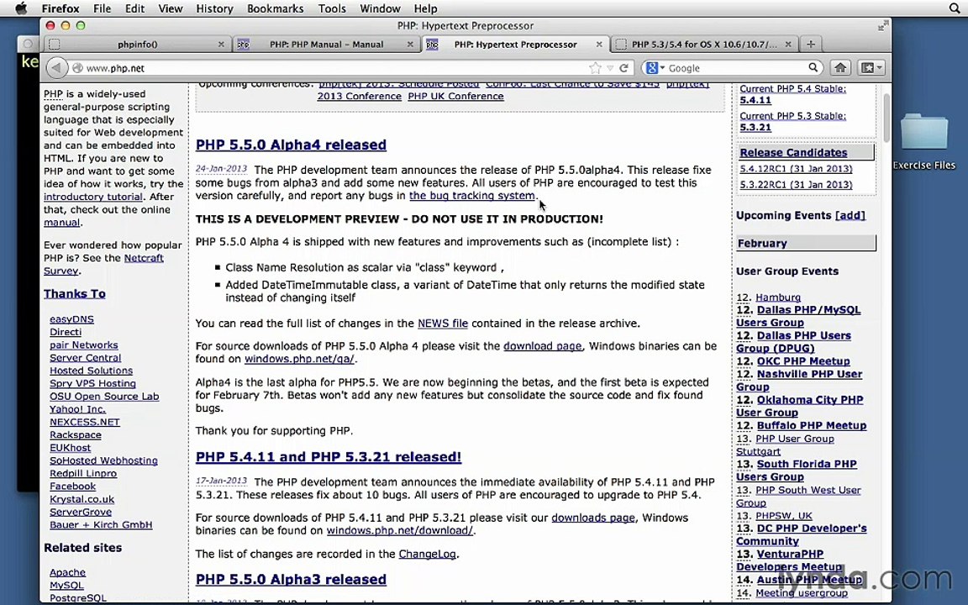Open the Window menu
The width and height of the screenshot is (968, 605).
click(x=380, y=8)
